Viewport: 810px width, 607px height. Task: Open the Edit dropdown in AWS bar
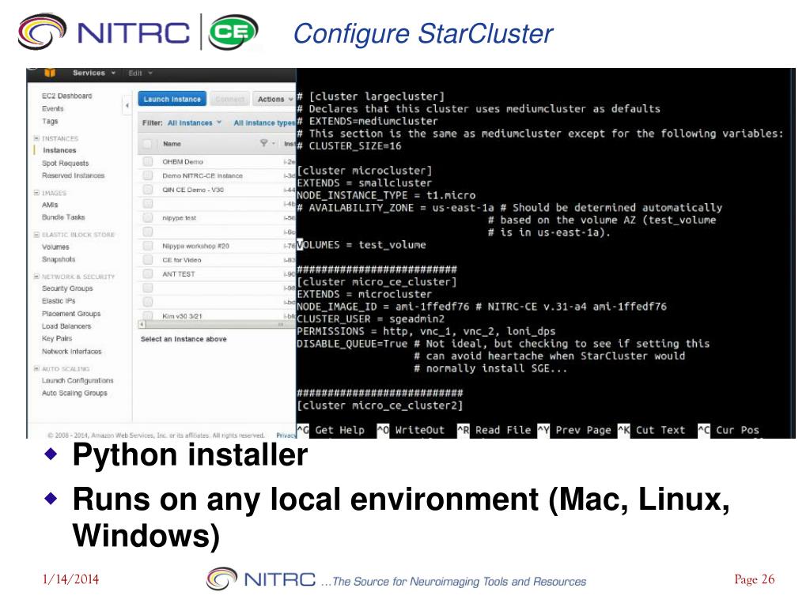click(x=141, y=74)
